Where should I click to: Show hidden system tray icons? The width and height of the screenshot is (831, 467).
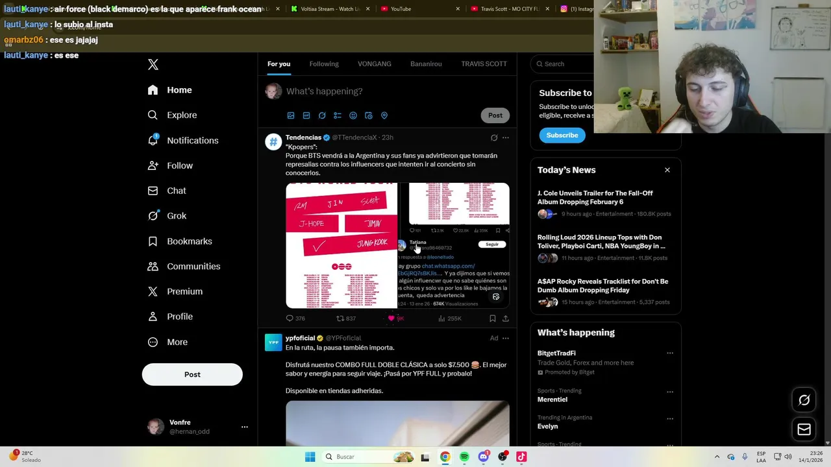tap(717, 457)
